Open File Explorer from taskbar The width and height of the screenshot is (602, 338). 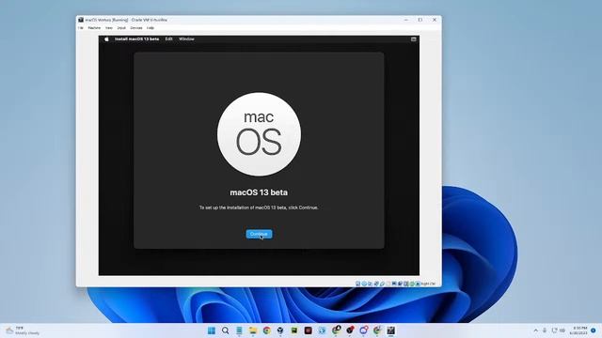pyautogui.click(x=253, y=330)
